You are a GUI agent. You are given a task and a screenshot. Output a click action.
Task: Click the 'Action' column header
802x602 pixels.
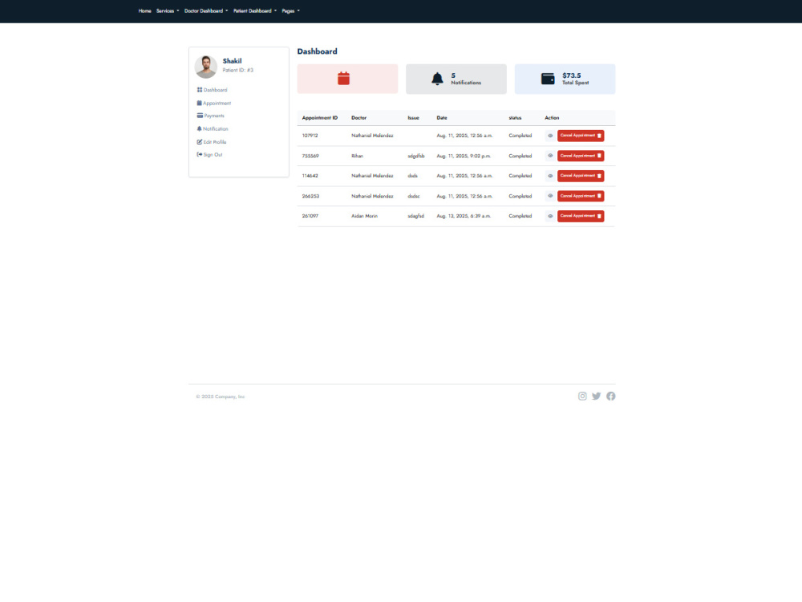[x=552, y=118]
